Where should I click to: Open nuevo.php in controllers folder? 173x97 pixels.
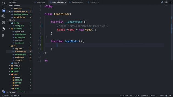point(19,43)
